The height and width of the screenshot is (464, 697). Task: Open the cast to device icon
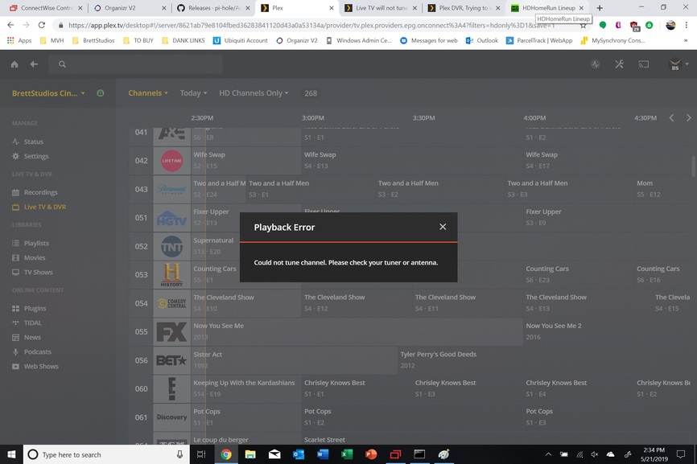click(644, 64)
